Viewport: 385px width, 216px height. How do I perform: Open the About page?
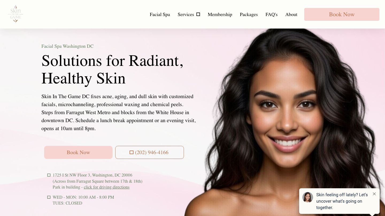(291, 14)
